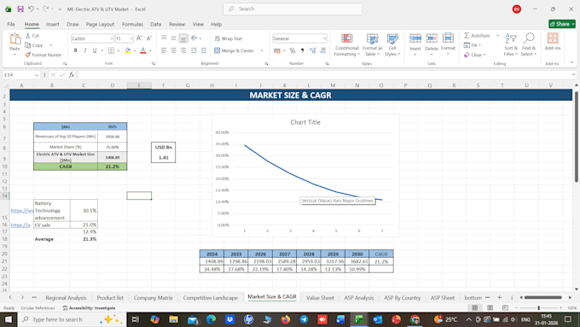
Task: Open the font name Calibri dropdown
Action: pyautogui.click(x=112, y=38)
